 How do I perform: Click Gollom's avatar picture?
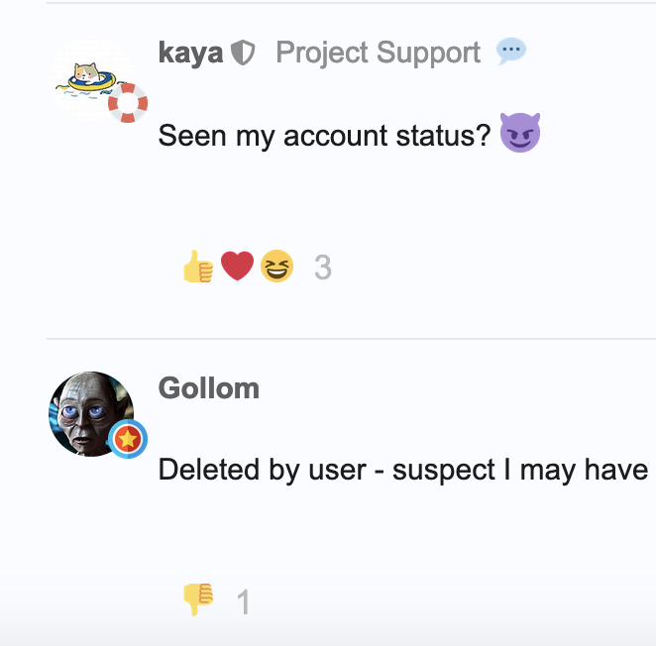91,414
